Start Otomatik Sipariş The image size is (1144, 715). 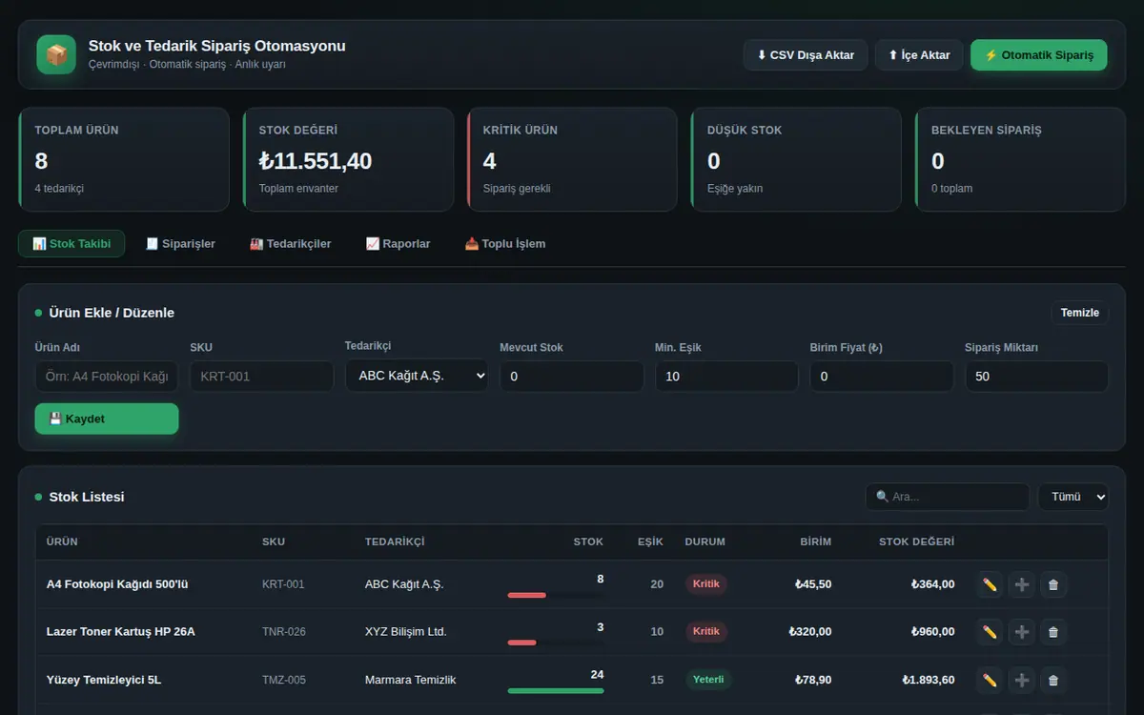point(1039,55)
